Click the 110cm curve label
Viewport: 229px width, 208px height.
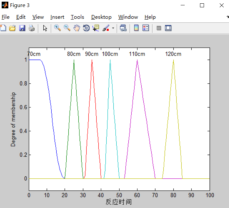(137, 54)
